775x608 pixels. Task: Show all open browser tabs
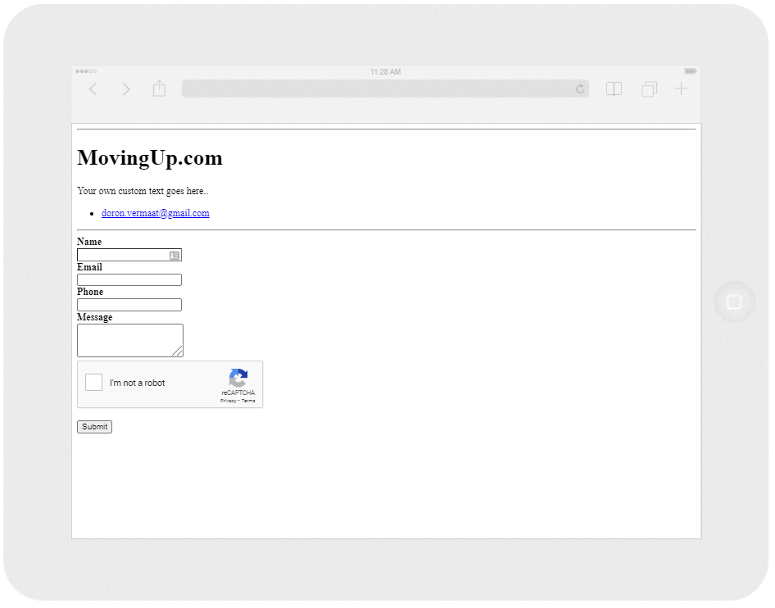(x=649, y=88)
